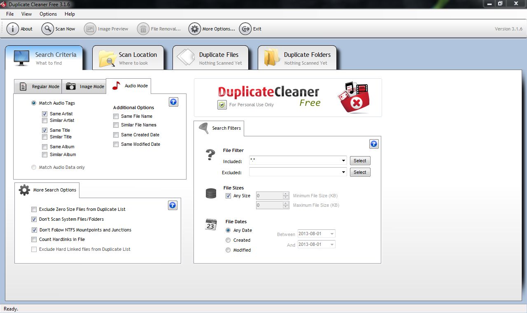The image size is (527, 313).
Task: Uncheck the Same Artist checkbox
Action: pyautogui.click(x=44, y=114)
